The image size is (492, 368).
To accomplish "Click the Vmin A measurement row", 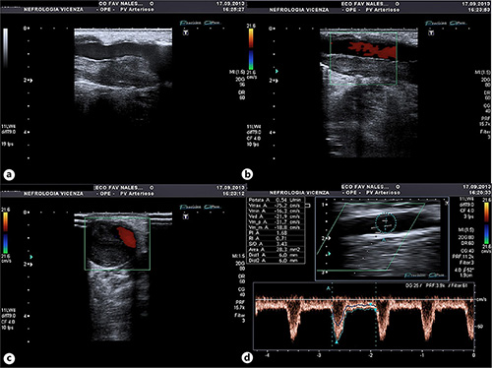I will 276,211.
